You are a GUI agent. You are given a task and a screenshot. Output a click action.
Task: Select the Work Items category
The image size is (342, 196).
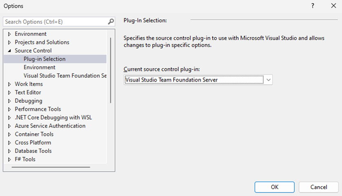(x=29, y=84)
